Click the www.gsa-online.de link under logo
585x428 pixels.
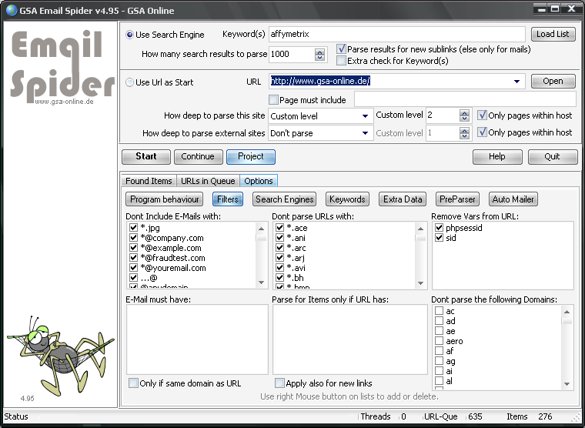[x=64, y=102]
